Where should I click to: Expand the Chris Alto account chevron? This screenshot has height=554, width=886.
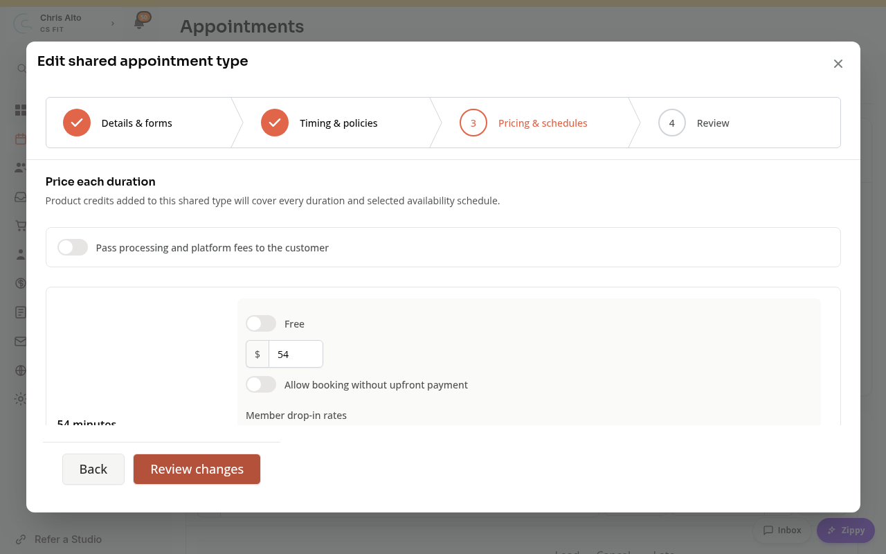point(113,24)
